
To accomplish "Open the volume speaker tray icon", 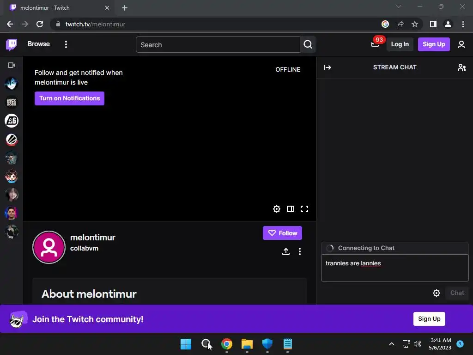I will [418, 344].
